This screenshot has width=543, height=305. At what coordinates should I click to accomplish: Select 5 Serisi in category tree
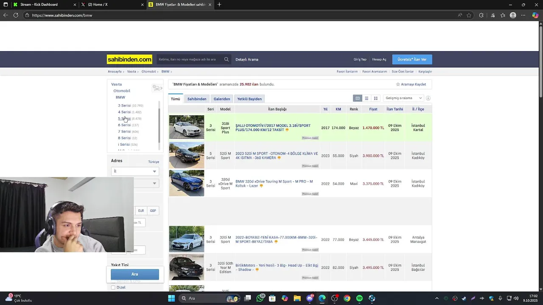point(124,119)
